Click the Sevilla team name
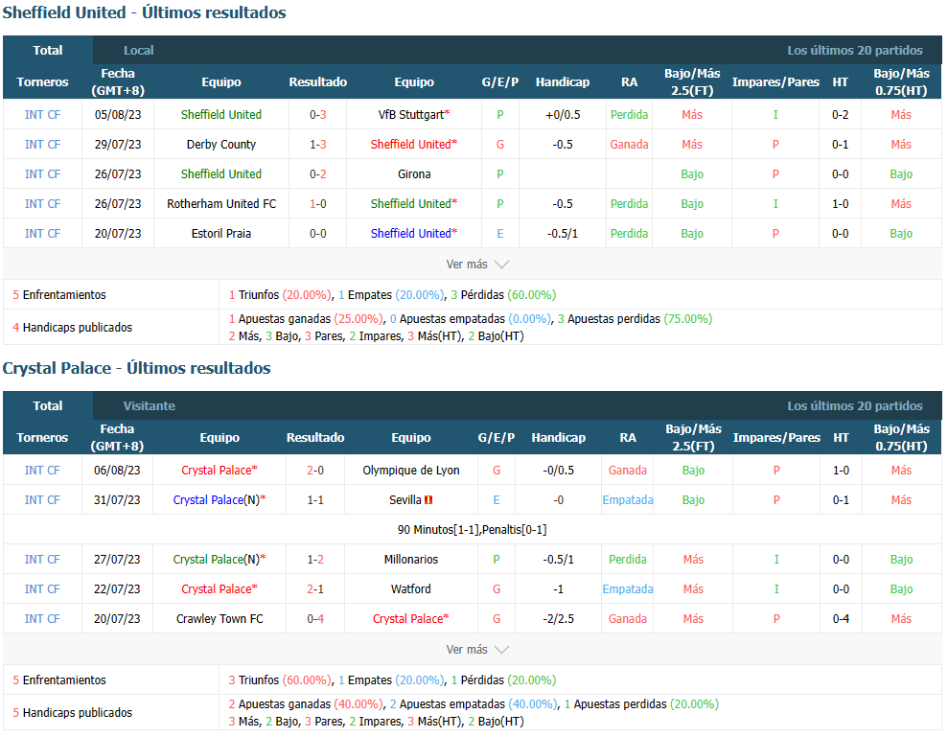This screenshot has height=737, width=948. tap(405, 499)
